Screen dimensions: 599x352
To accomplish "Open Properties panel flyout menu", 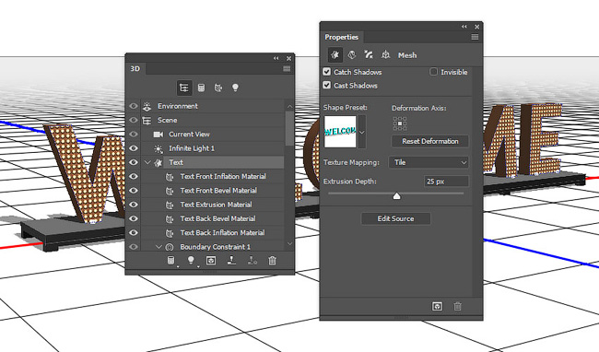I will tap(475, 37).
